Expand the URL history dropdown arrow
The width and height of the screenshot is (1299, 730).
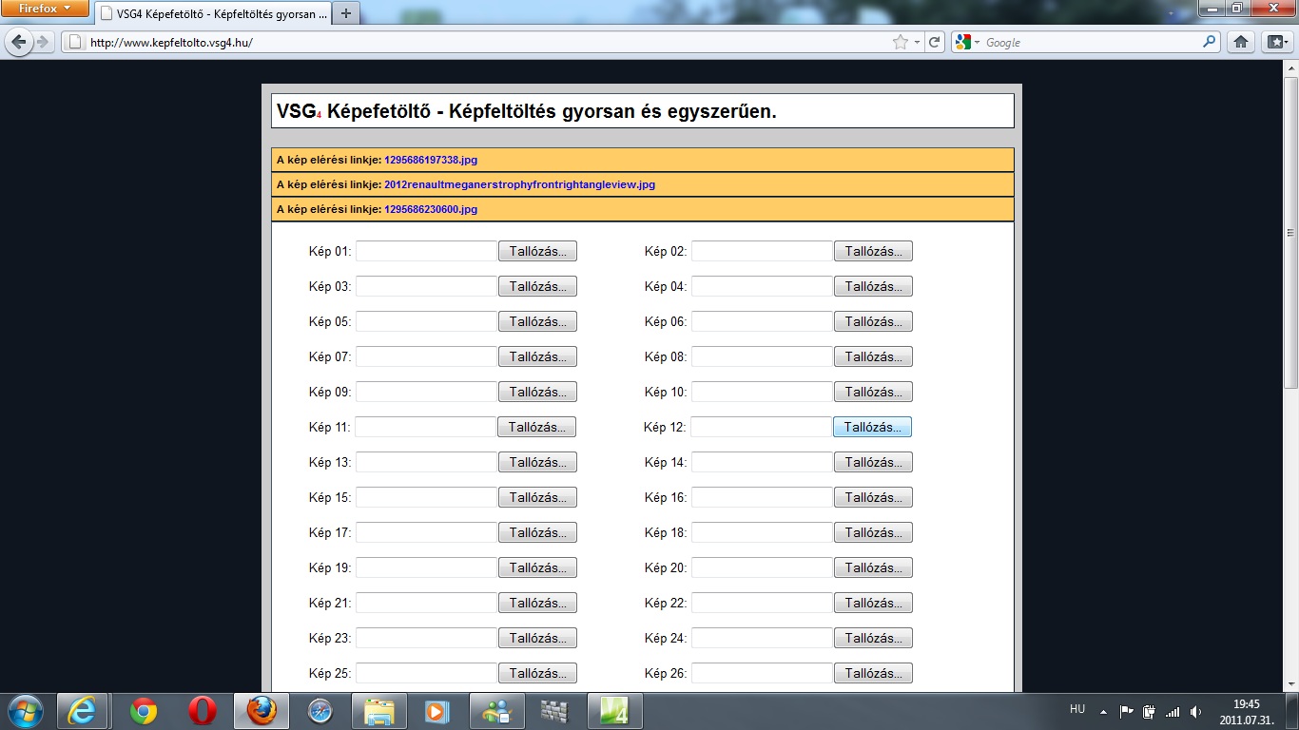tap(917, 43)
